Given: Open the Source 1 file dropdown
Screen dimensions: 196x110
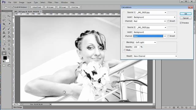Looking at the screenshot, I should point(152,13).
